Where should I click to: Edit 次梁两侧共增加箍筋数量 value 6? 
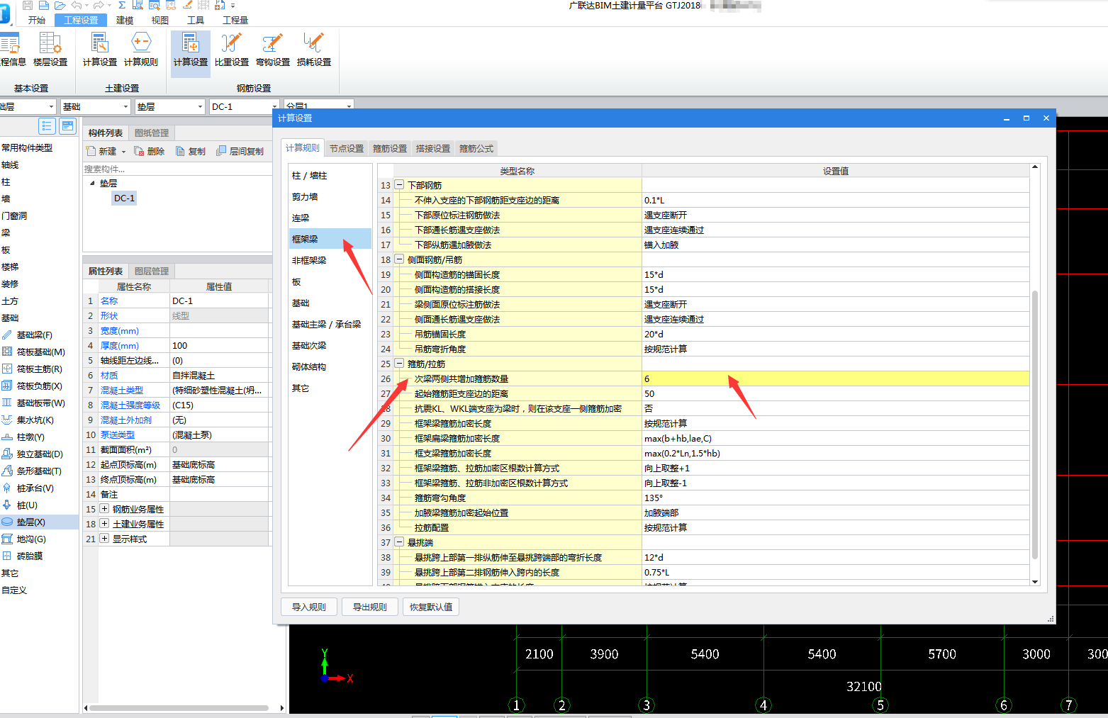[x=836, y=378]
